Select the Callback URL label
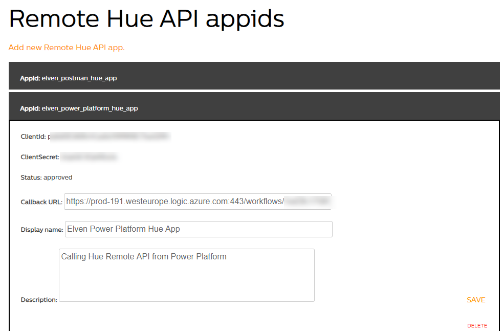 point(41,202)
